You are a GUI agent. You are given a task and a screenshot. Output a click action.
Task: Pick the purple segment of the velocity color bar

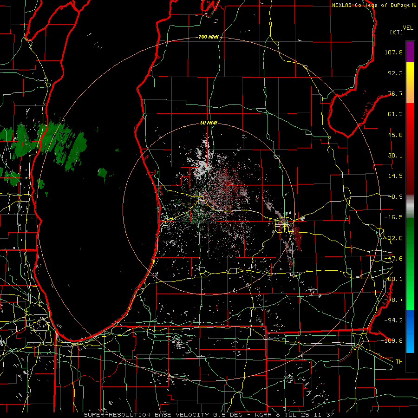(x=410, y=52)
